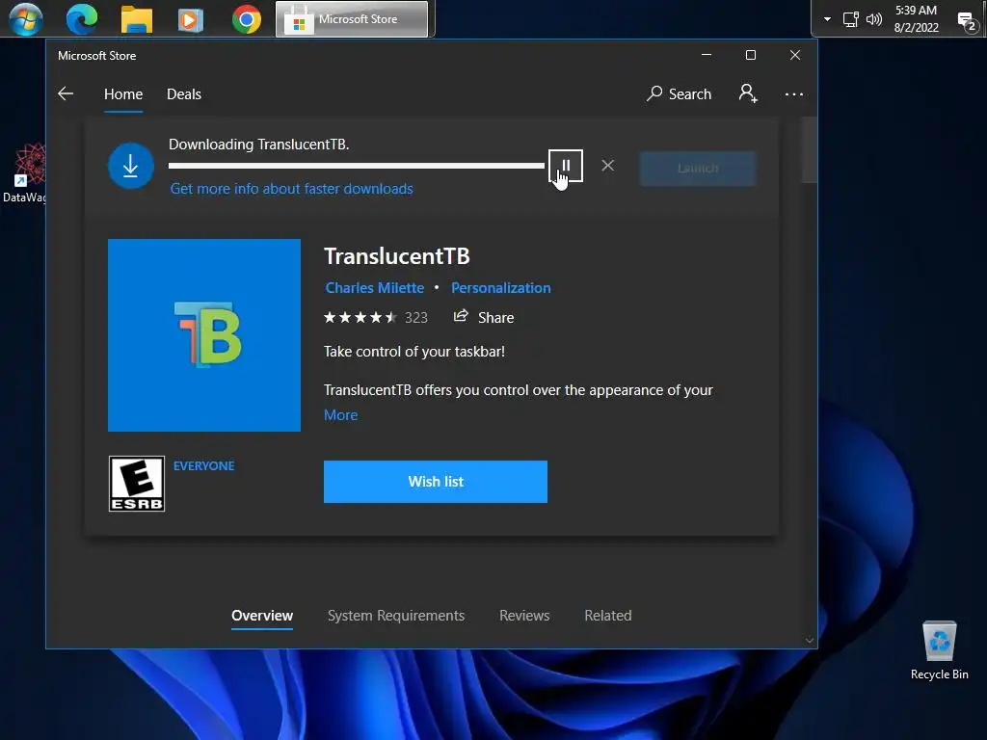987x740 pixels.
Task: Select the Recycle Bin desktop icon
Action: pos(939,650)
